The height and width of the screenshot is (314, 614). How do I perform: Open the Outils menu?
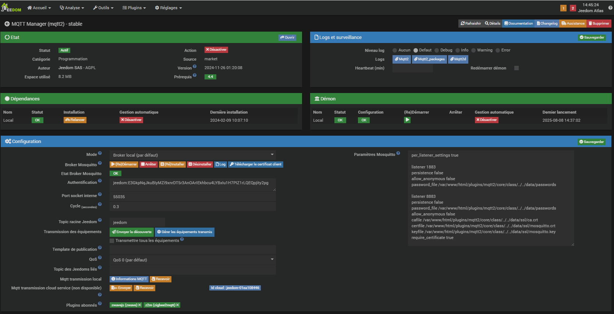[103, 8]
